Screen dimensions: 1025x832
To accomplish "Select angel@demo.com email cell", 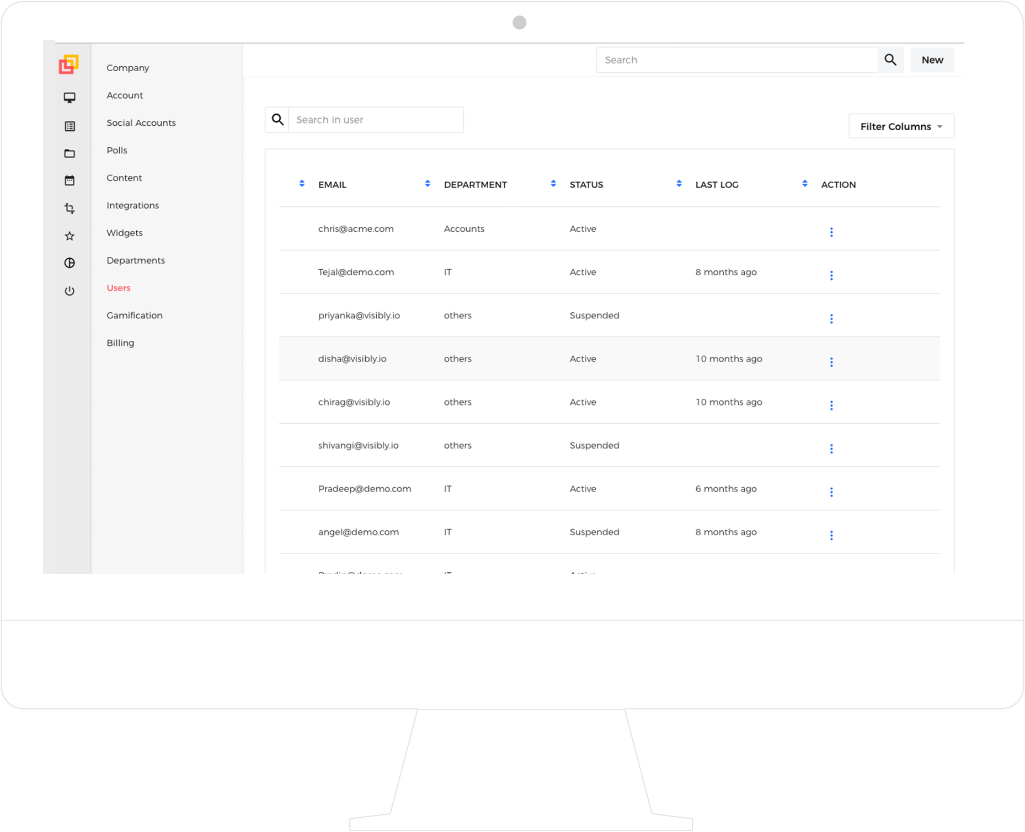I will coord(359,532).
